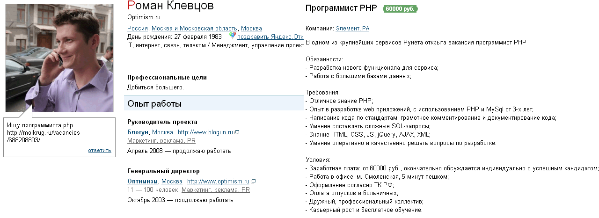Visit http://www.optimism.ru link
Screen dimensions: 599x218
tap(219, 182)
